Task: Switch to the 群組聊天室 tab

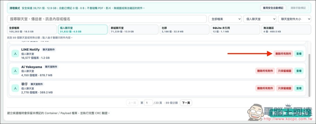Action: coord(133,30)
